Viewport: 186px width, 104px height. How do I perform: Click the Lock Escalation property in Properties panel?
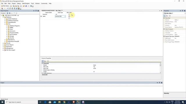pyautogui.click(x=174, y=35)
